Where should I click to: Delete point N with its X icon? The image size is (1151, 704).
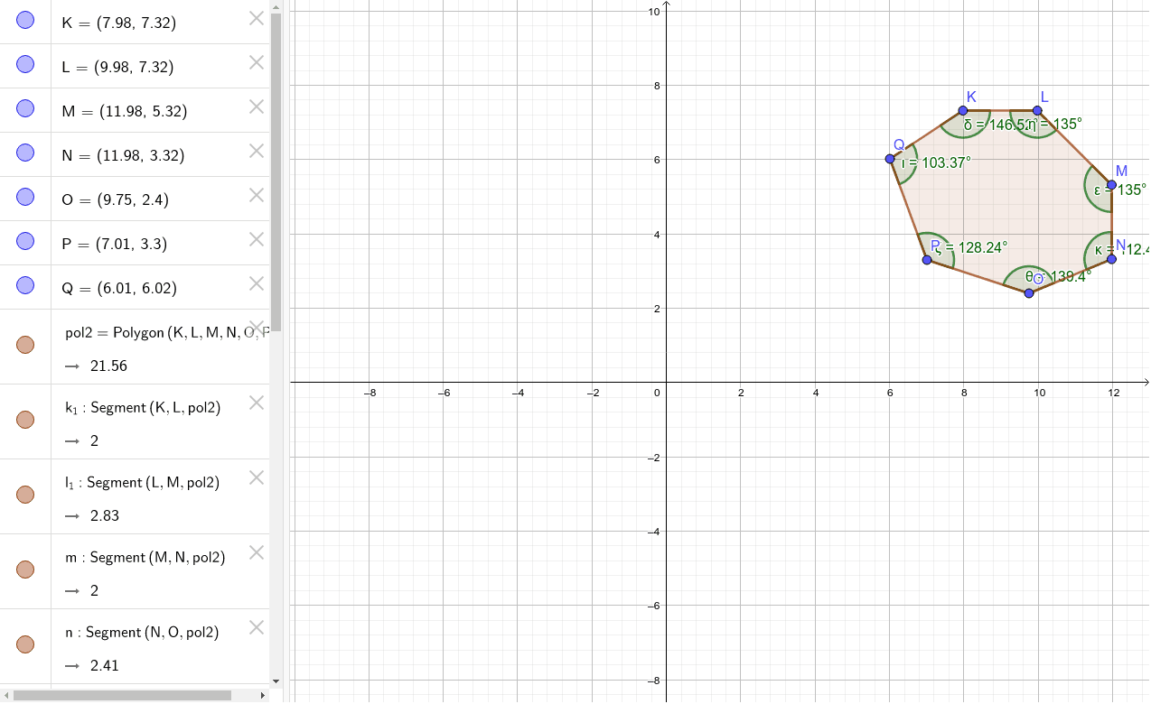pyautogui.click(x=257, y=151)
